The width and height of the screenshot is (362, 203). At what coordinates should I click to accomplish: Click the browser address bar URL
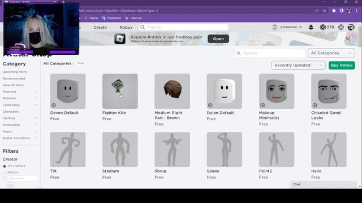click(x=119, y=11)
